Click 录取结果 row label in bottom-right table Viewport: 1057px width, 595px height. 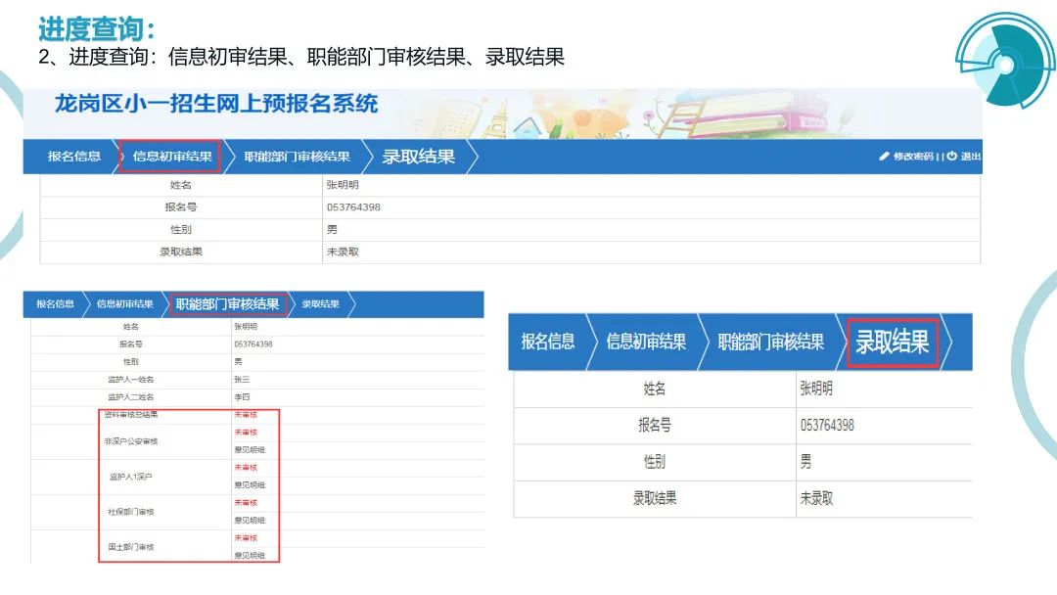[654, 499]
